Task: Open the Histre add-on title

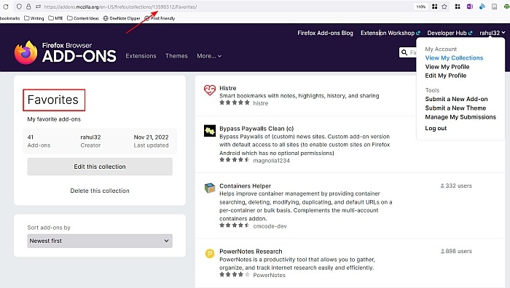Action: pos(227,88)
